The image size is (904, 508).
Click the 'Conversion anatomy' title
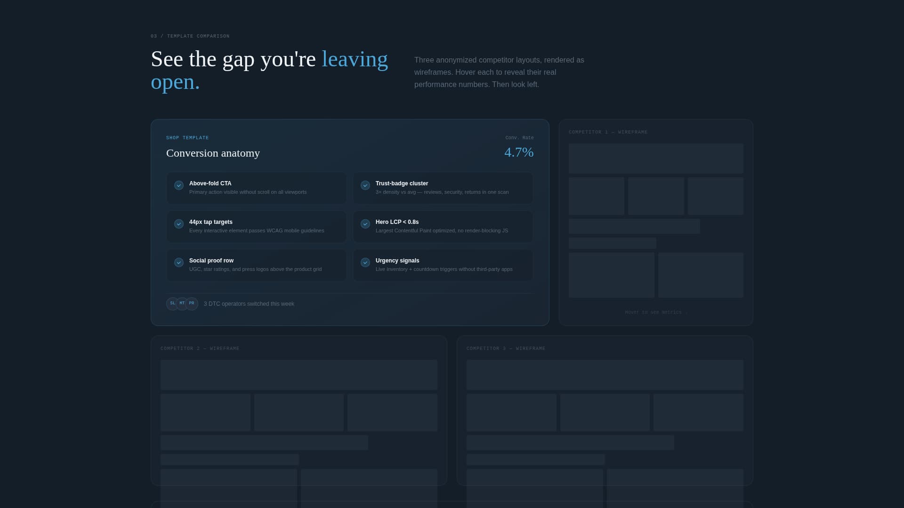213,153
